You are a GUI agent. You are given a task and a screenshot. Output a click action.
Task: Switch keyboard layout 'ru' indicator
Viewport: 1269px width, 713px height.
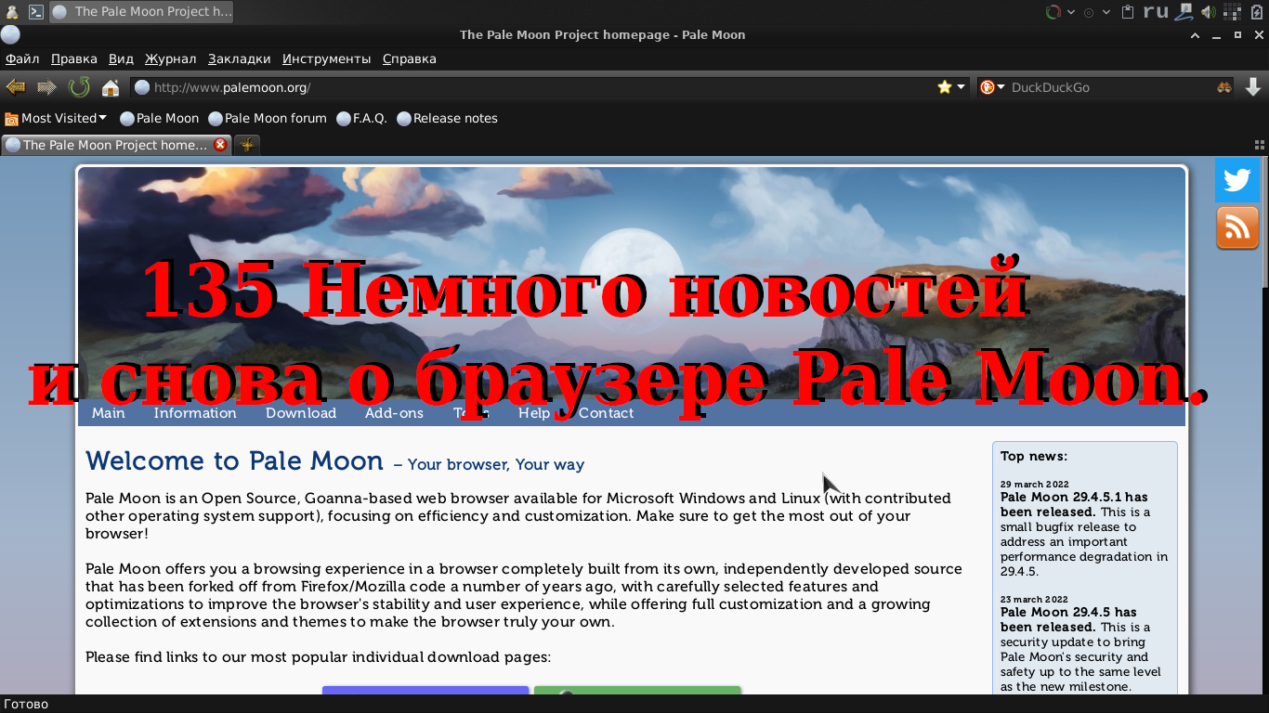coord(1156,12)
